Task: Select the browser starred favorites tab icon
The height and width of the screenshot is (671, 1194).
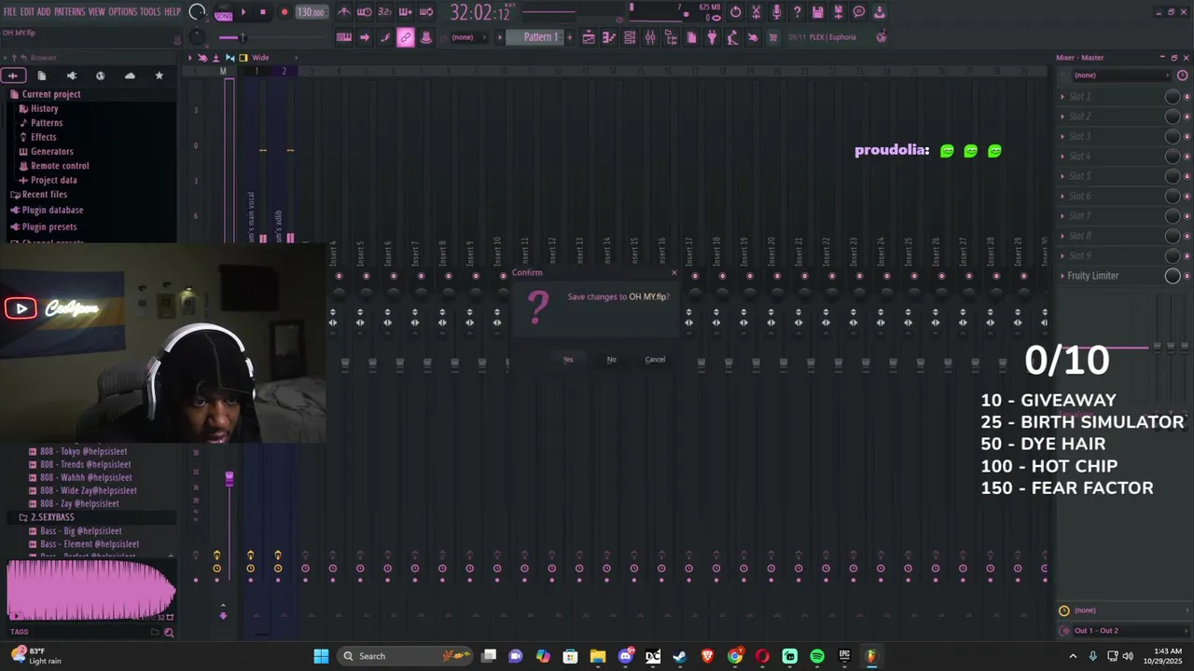Action: pyautogui.click(x=159, y=75)
